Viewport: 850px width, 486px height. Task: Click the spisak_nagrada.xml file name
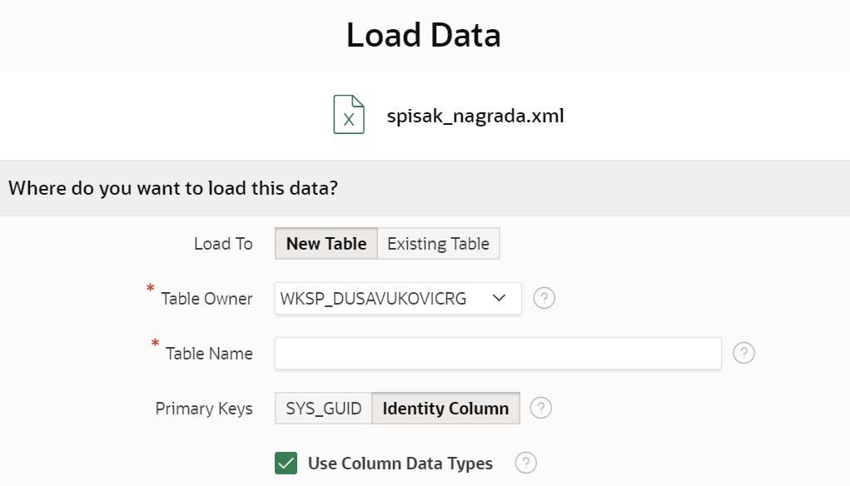click(475, 116)
